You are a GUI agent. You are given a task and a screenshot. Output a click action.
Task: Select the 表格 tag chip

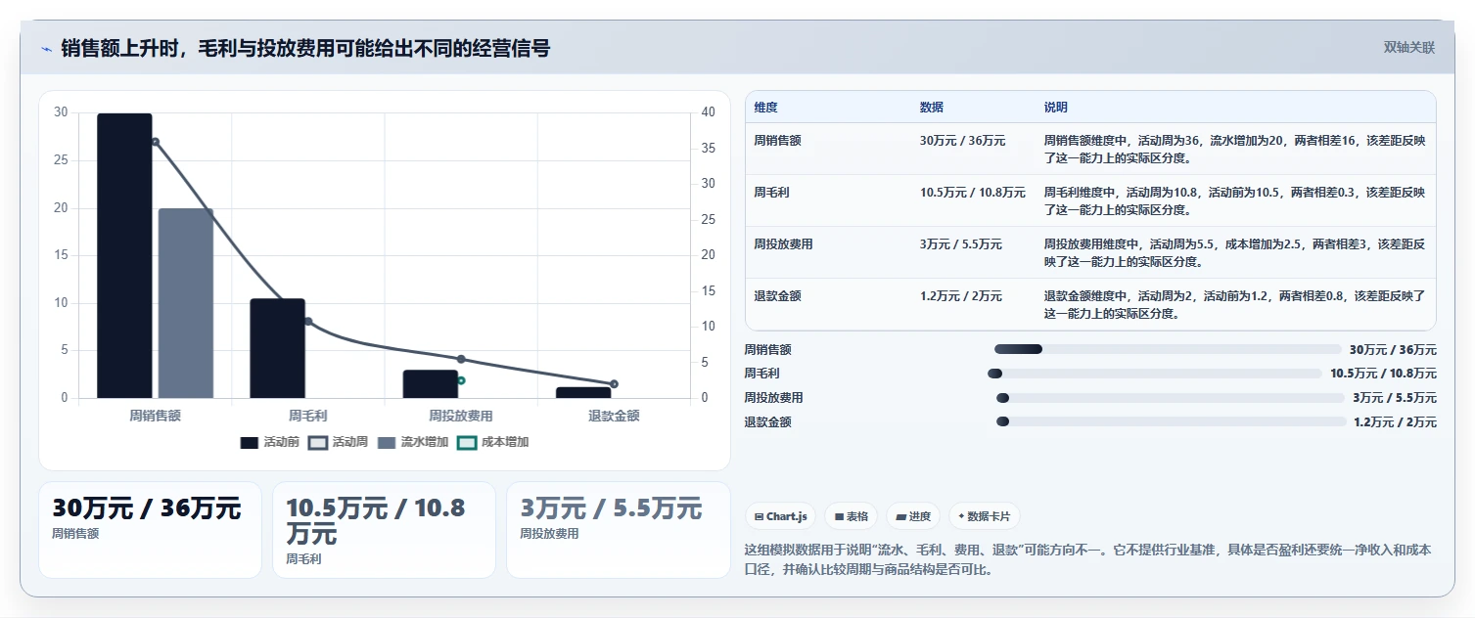click(x=851, y=516)
